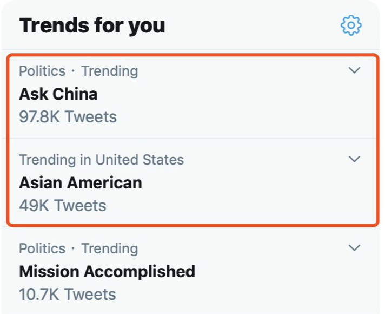This screenshot has width=385, height=314.
Task: Click 'Politics' label above Mission Accomplished
Action: click(42, 248)
